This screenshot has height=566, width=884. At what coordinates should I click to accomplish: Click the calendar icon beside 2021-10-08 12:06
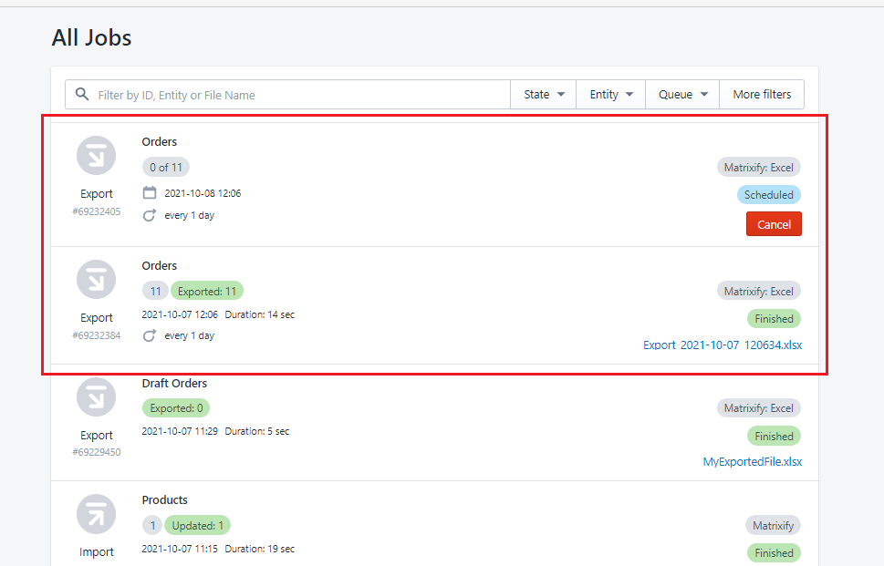click(x=150, y=193)
